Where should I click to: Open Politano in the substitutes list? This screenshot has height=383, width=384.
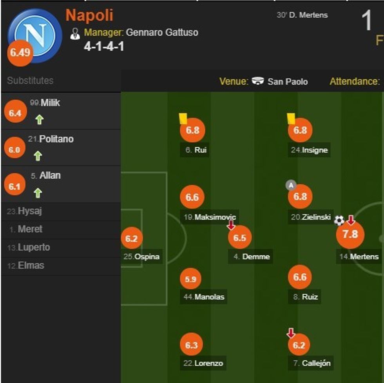pos(56,139)
